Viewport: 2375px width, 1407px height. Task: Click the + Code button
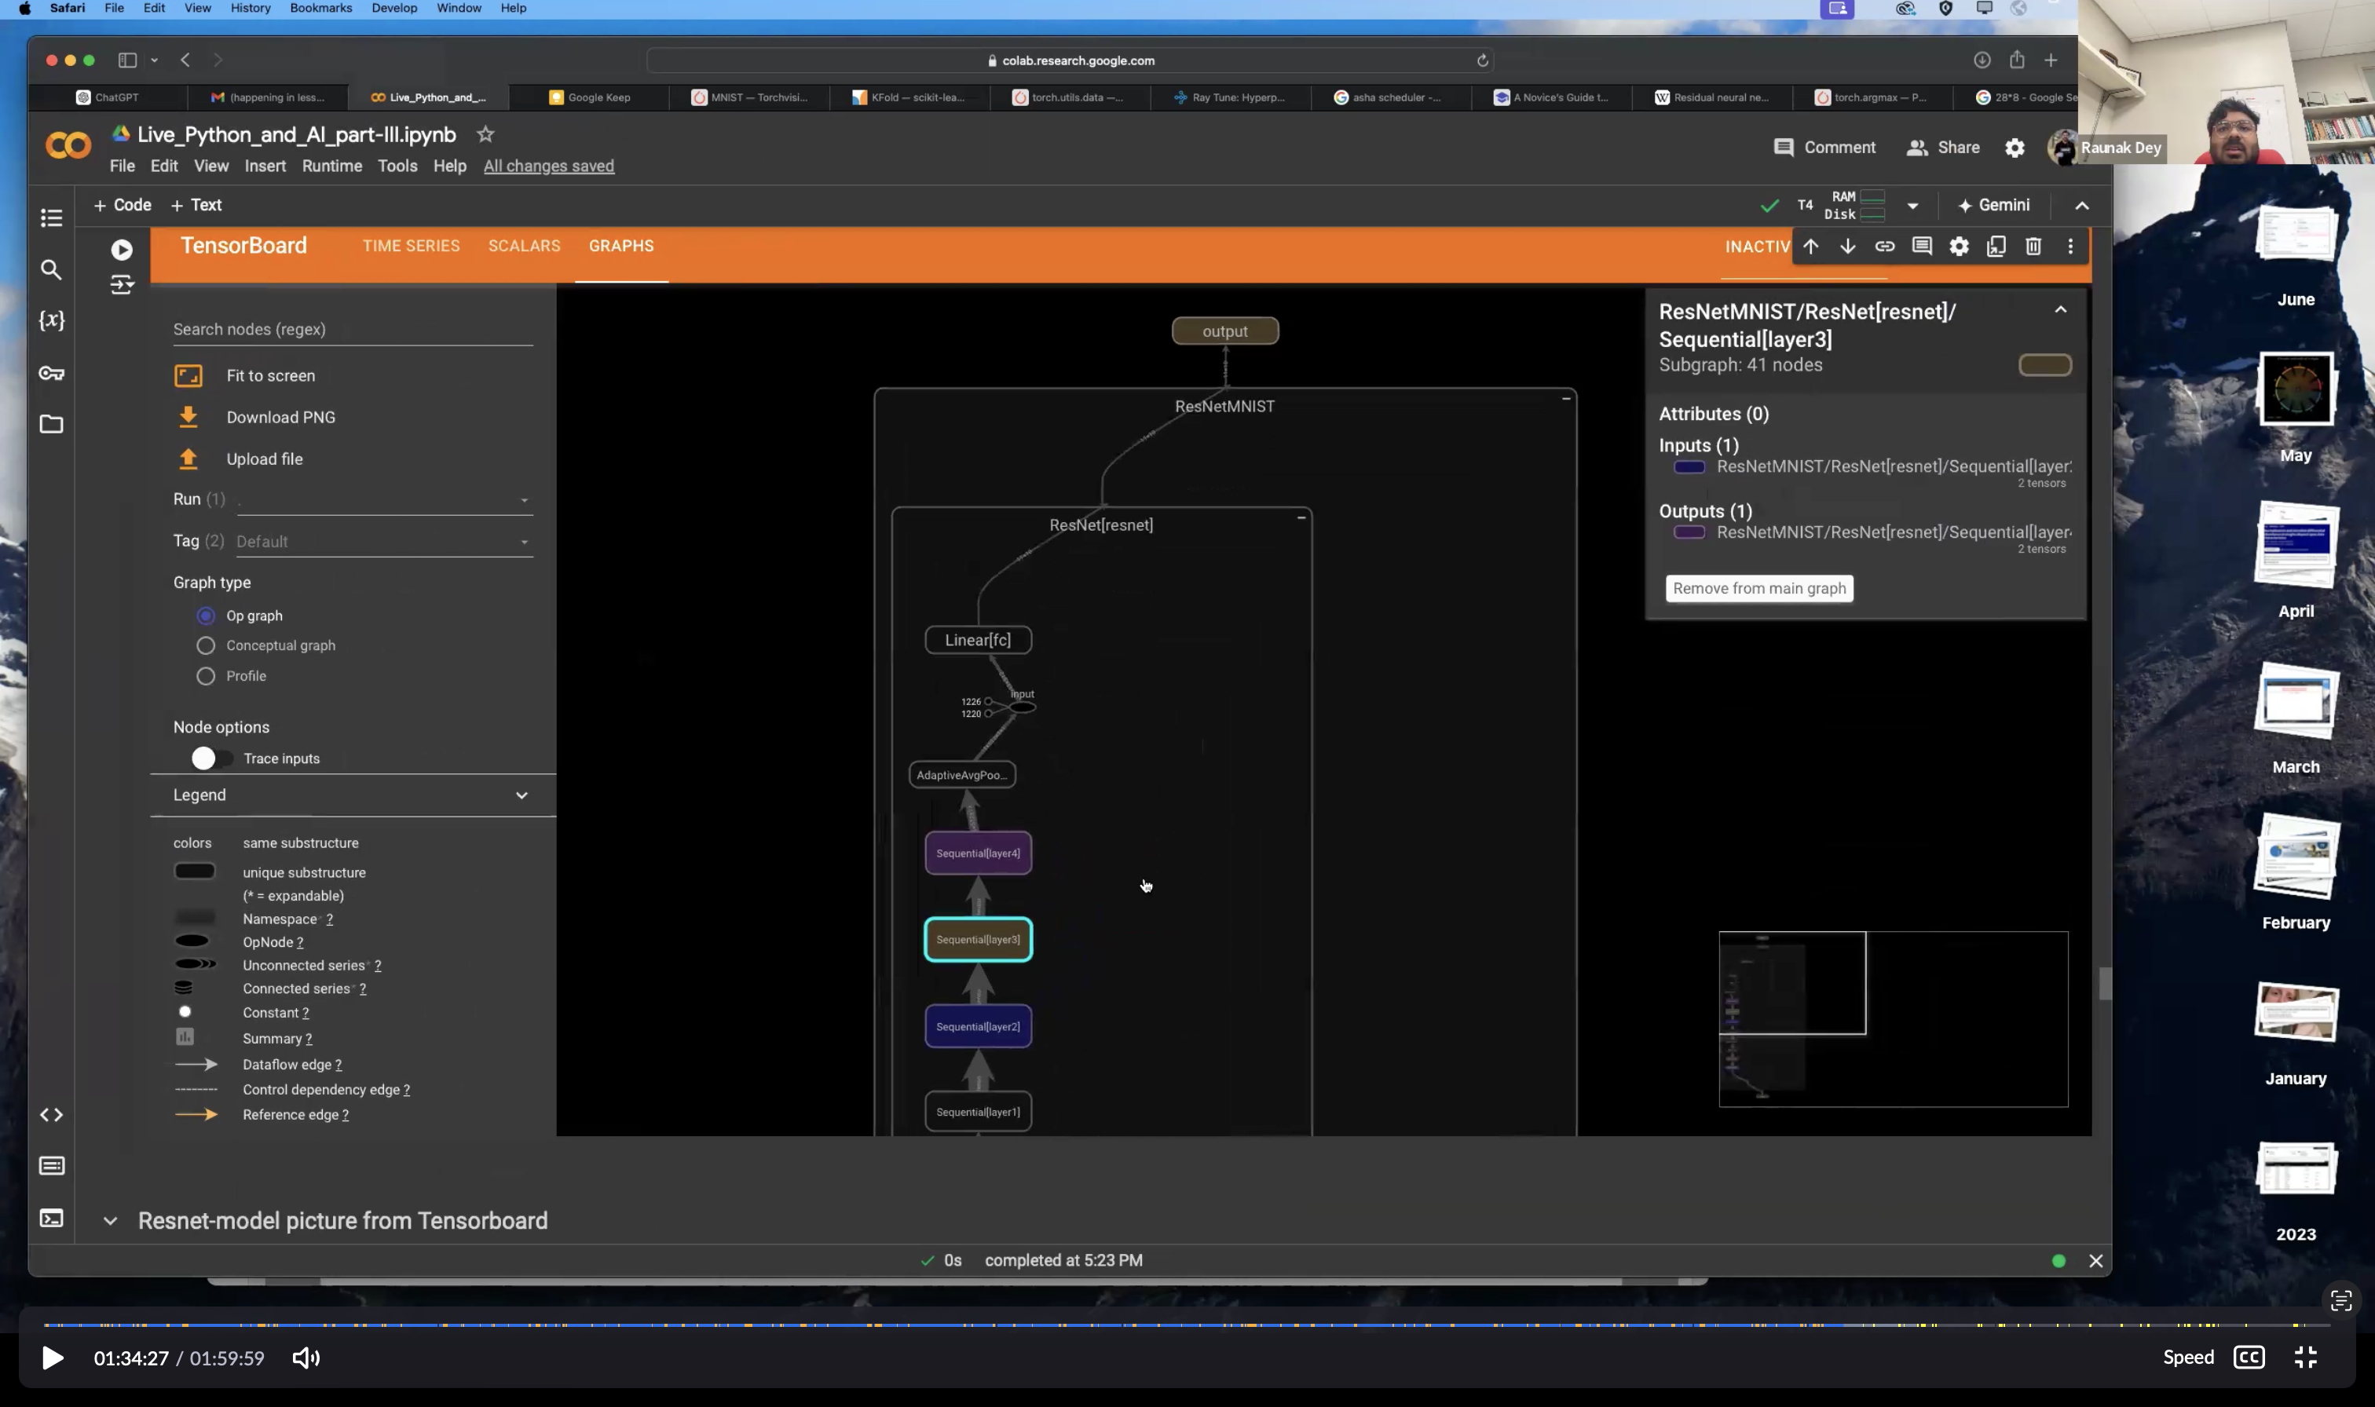click(123, 206)
